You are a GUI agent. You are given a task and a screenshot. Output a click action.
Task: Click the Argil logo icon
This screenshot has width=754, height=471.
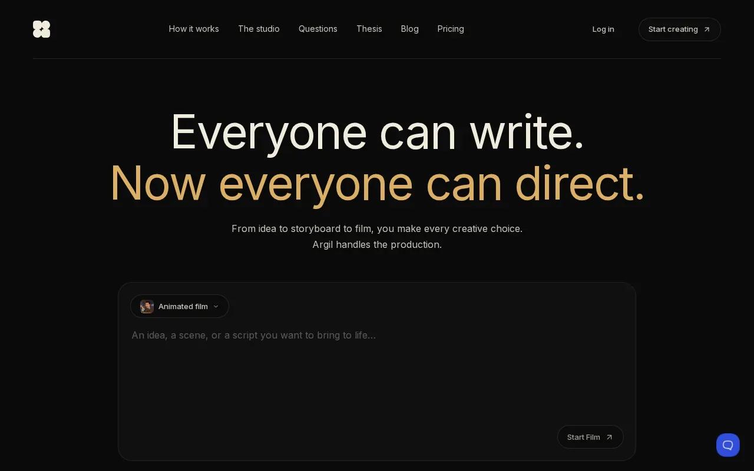pos(41,29)
